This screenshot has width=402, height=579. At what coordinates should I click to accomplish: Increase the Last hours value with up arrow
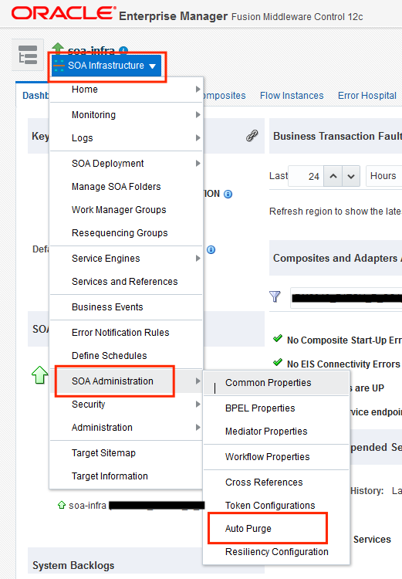click(x=333, y=176)
